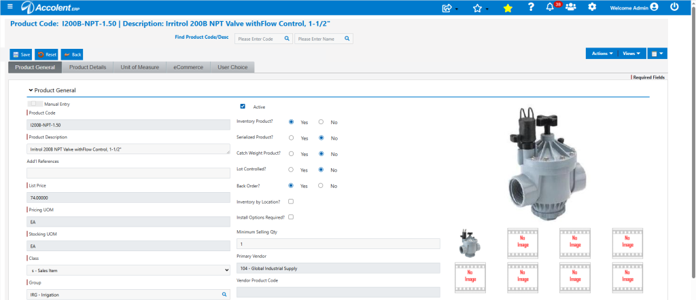Click the Add'l References field
The height and width of the screenshot is (300, 696).
(x=128, y=173)
